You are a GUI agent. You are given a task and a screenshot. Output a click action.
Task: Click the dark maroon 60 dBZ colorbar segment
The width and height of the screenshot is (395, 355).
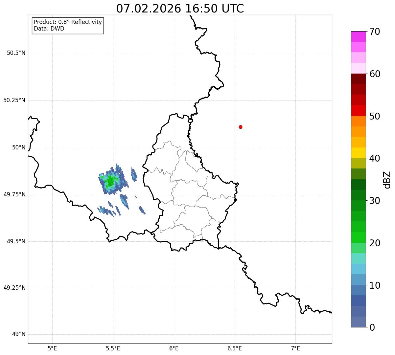click(358, 79)
